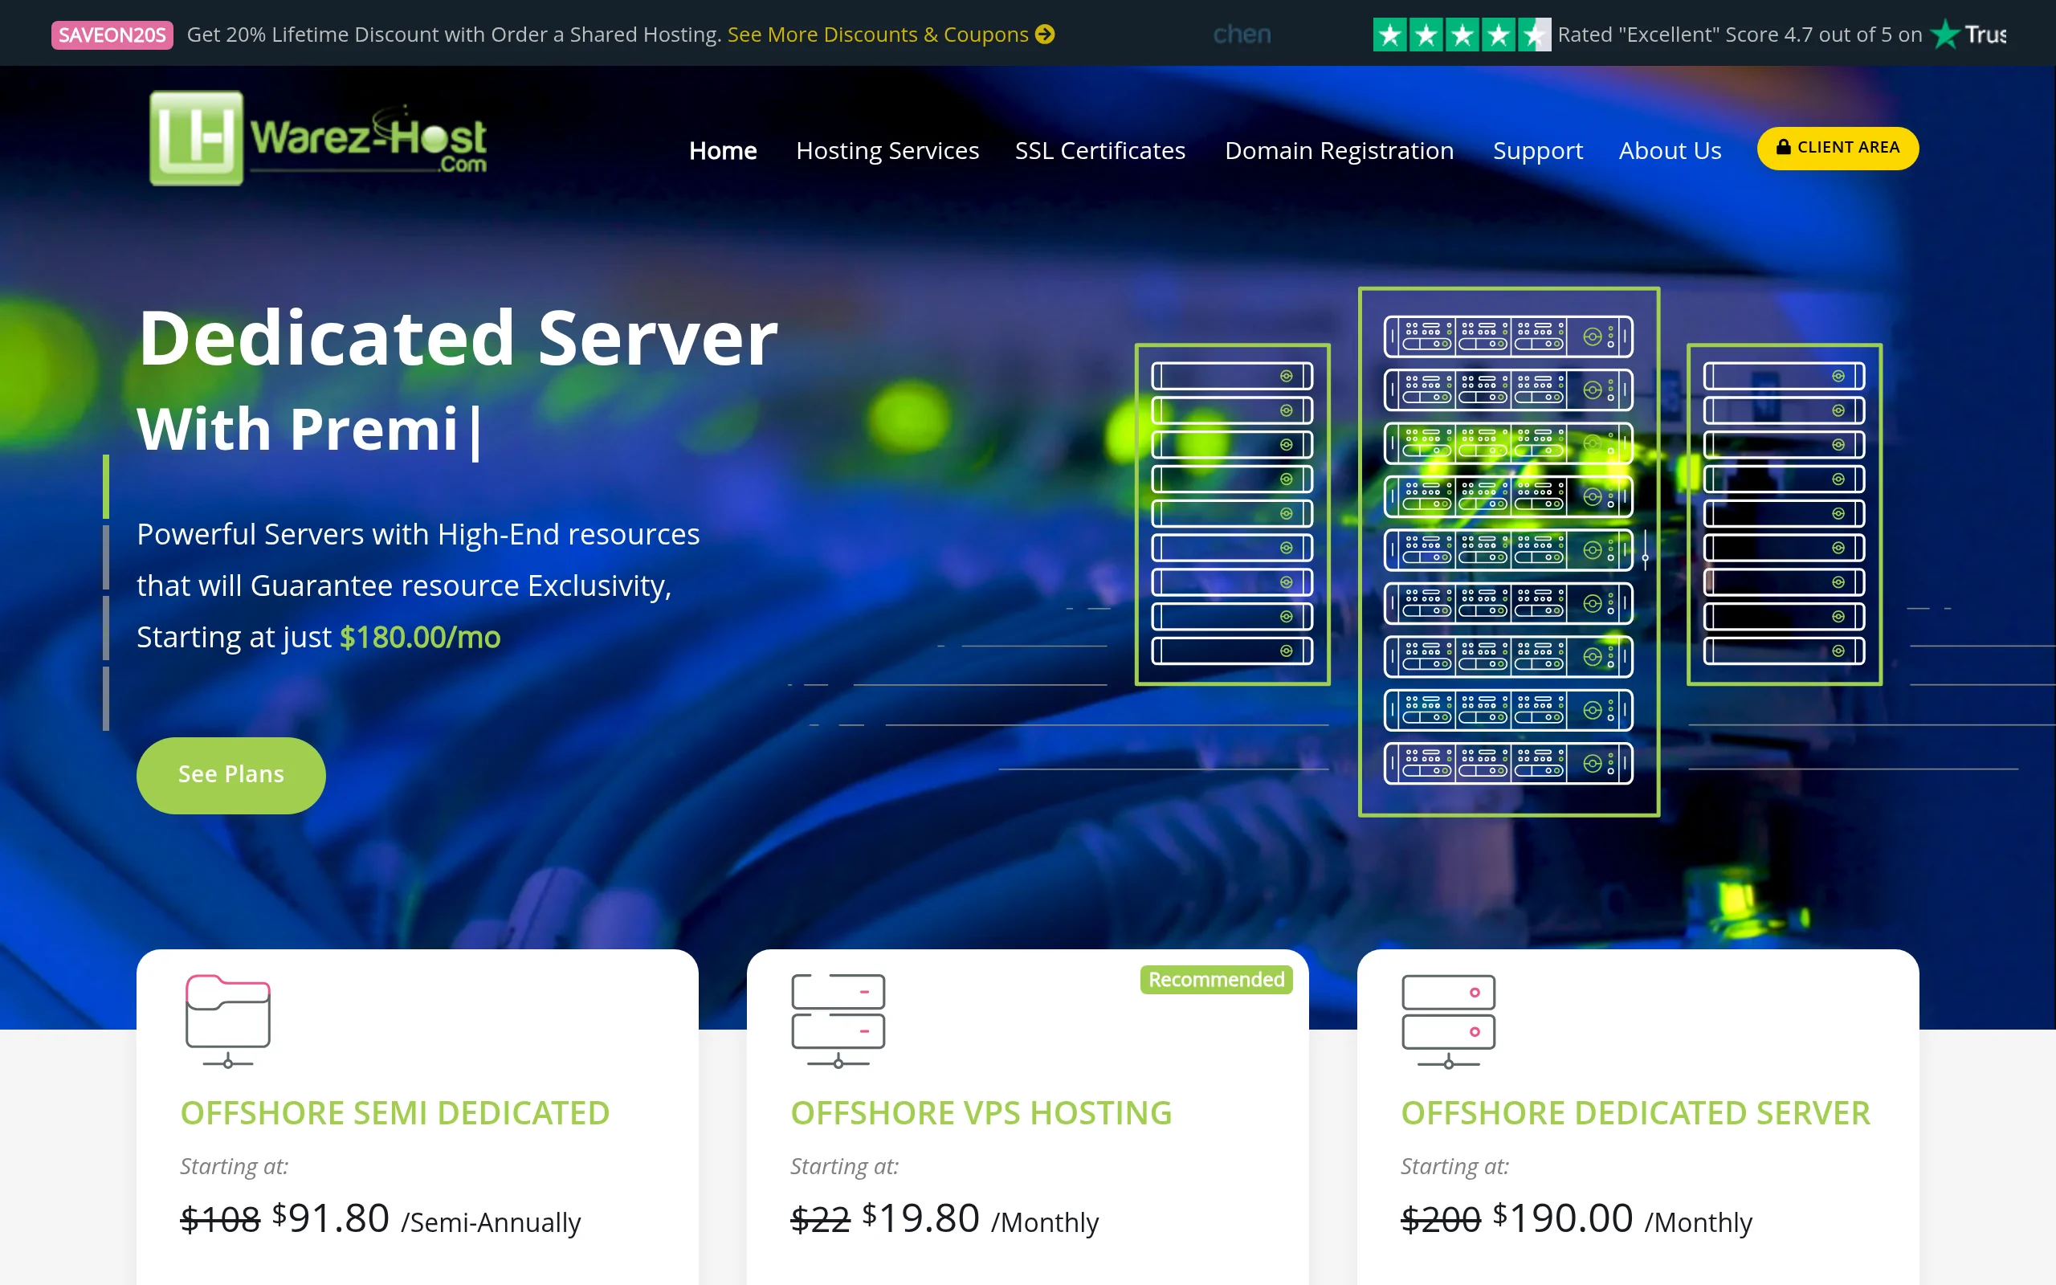Select fourth gray slide indicator bar
This screenshot has width=2056, height=1285.
[106, 699]
